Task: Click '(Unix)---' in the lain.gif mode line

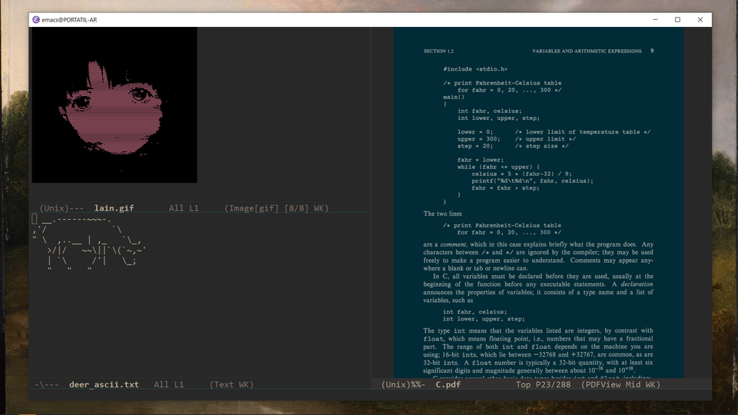Action: 61,208
